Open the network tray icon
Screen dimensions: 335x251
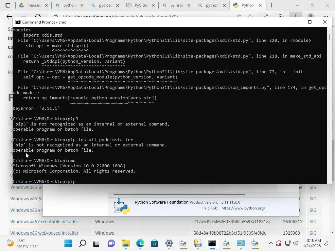click(288, 243)
